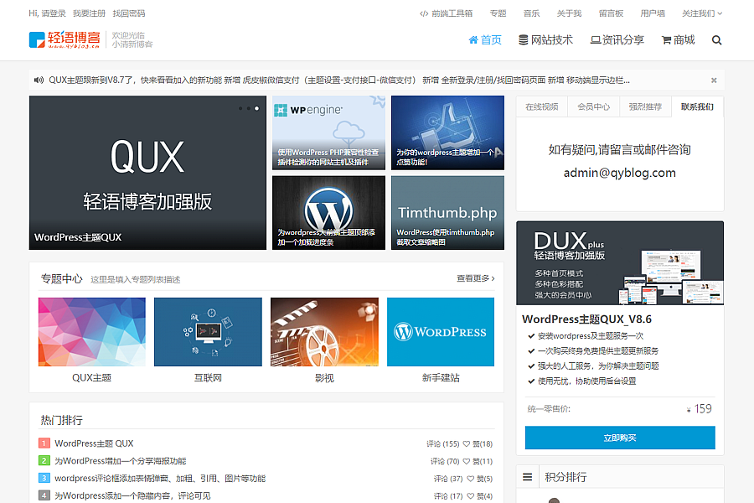Viewport: 754px width, 503px height.
Task: Open the 关于我 top link
Action: click(570, 13)
